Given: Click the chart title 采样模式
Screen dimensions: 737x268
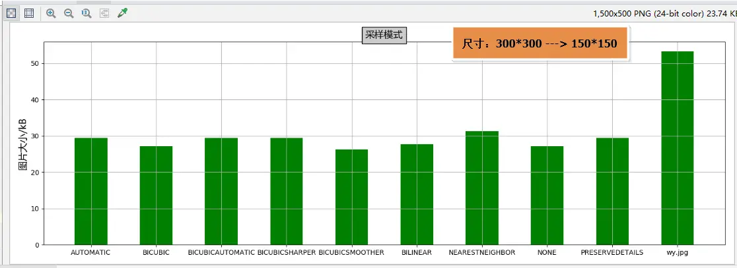Looking at the screenshot, I should point(384,35).
